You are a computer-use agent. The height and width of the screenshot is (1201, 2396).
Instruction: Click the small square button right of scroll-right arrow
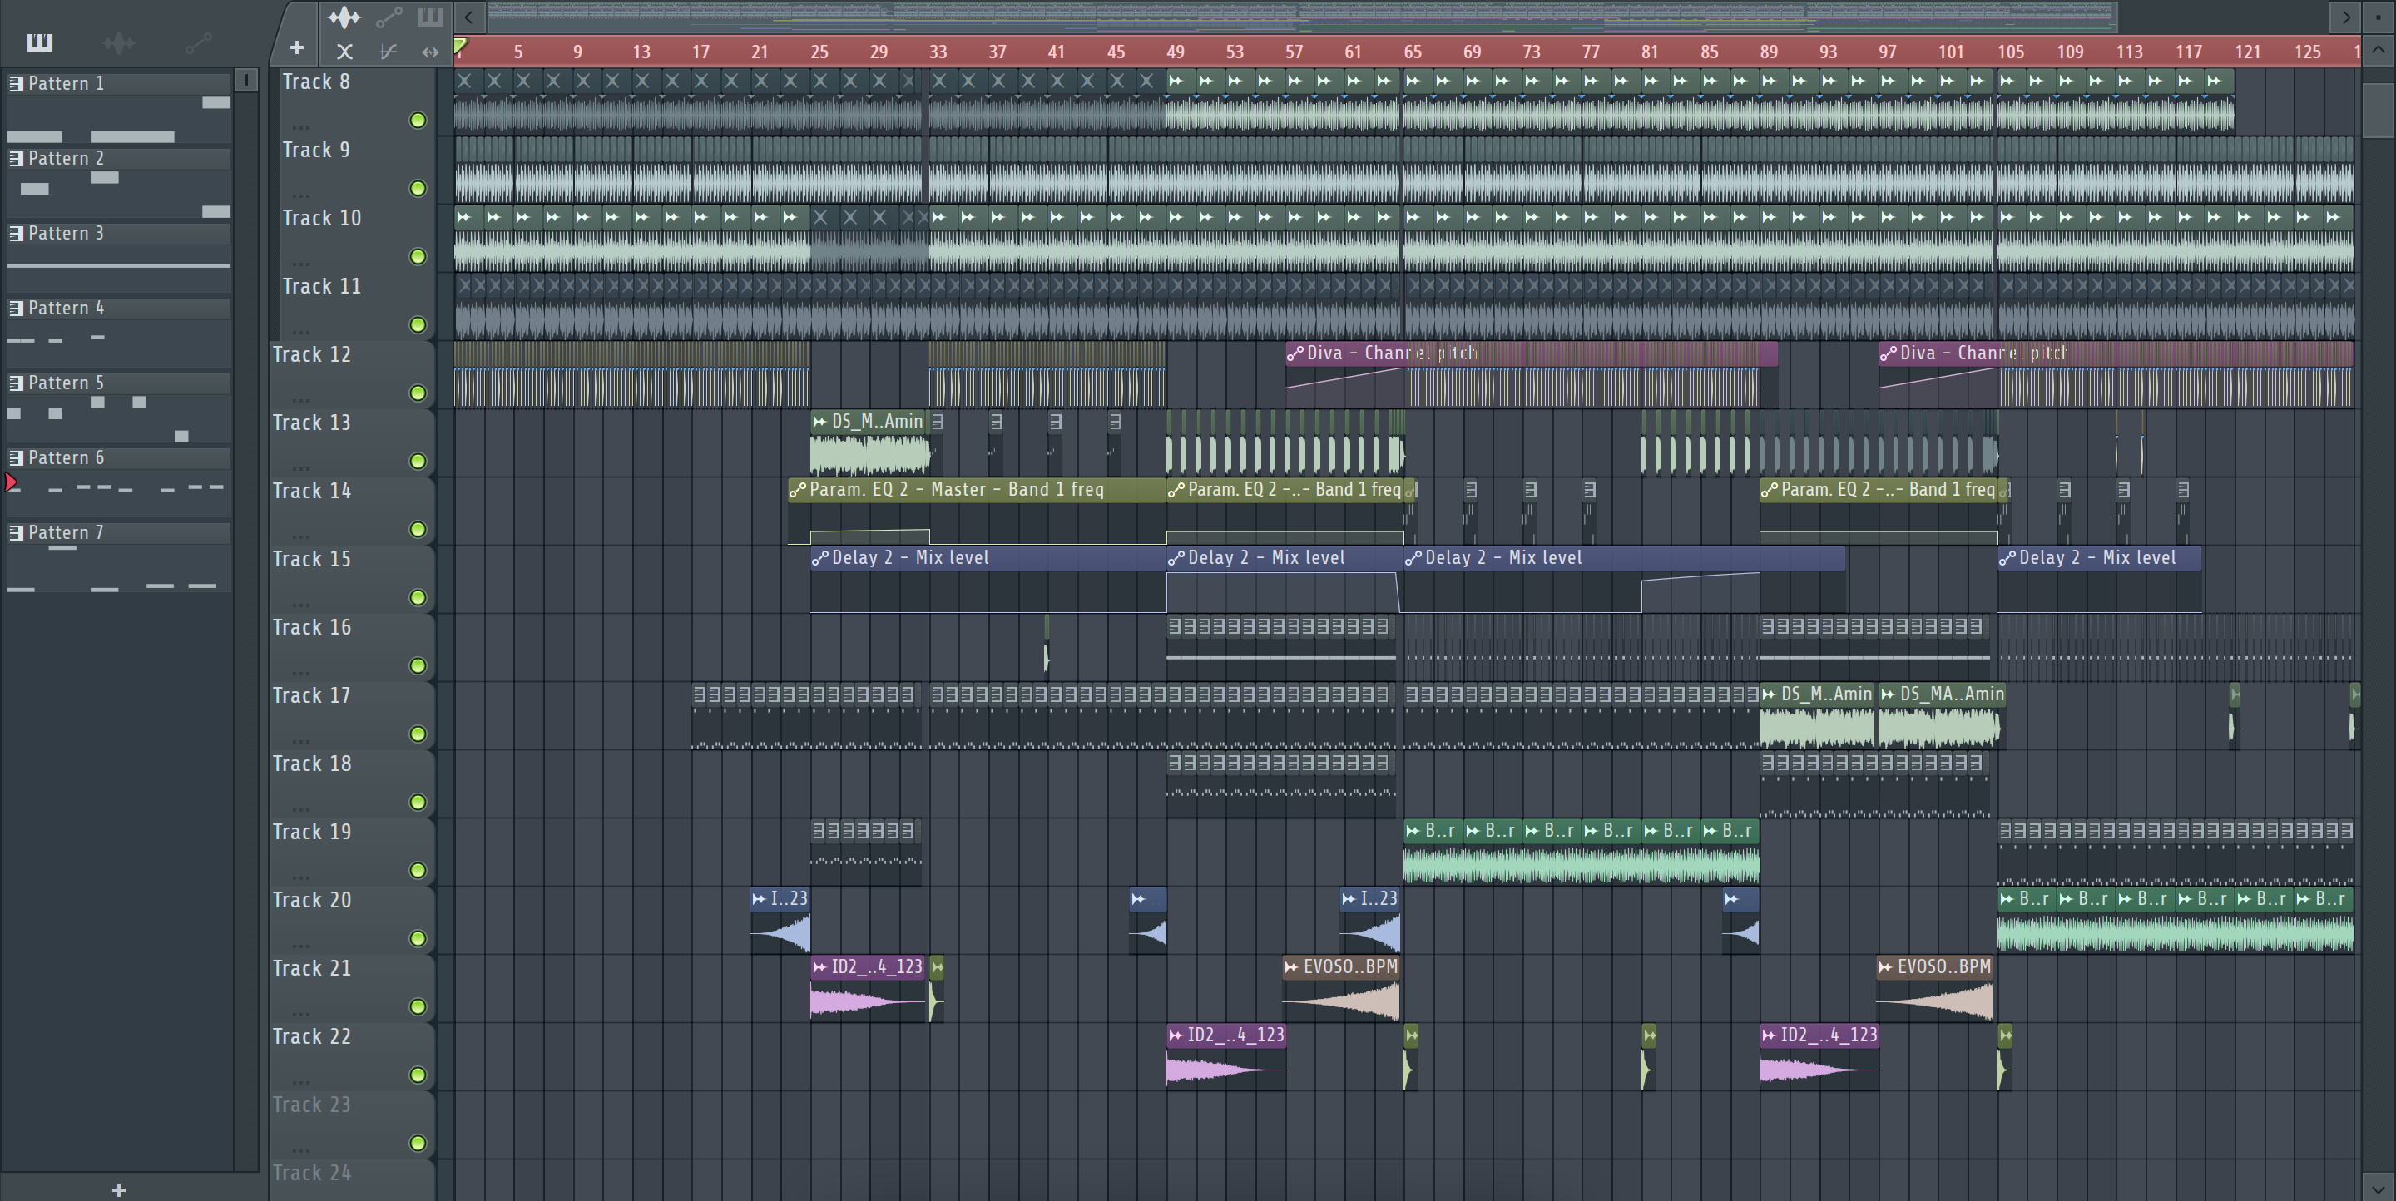[2379, 16]
